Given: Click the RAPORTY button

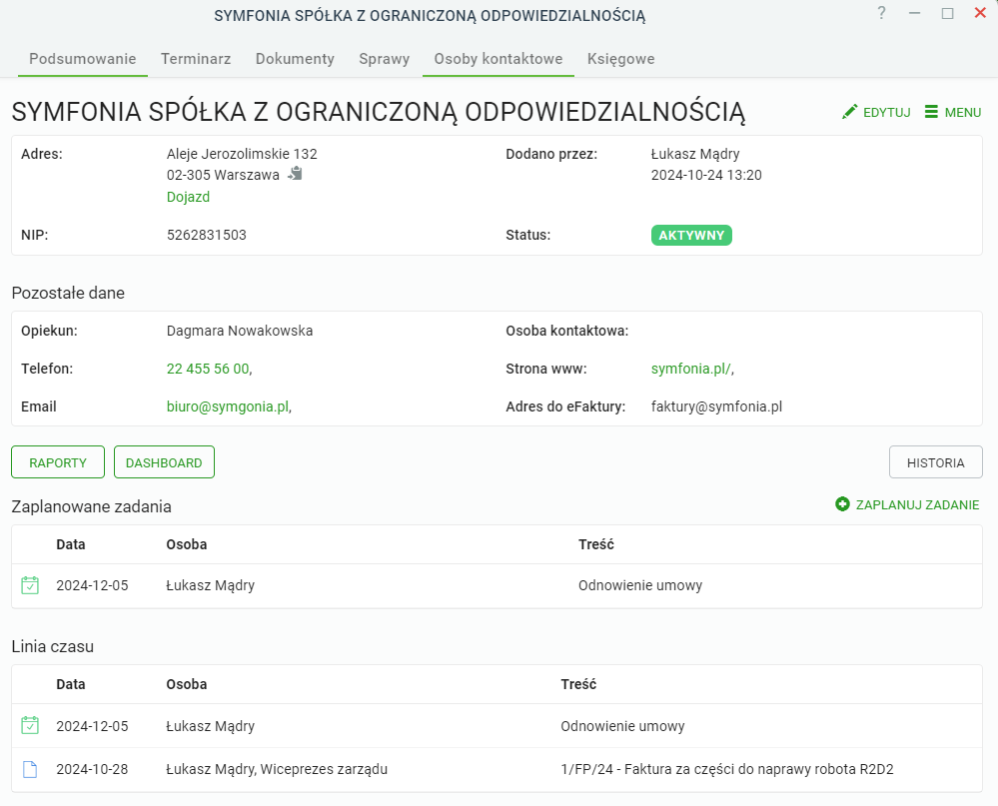Looking at the screenshot, I should [x=58, y=462].
